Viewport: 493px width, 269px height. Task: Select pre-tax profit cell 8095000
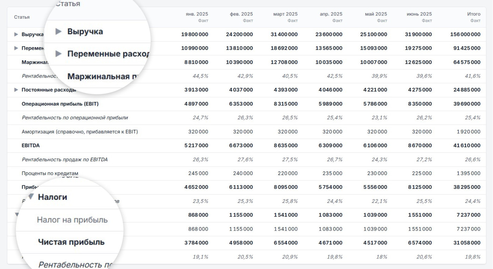click(286, 187)
